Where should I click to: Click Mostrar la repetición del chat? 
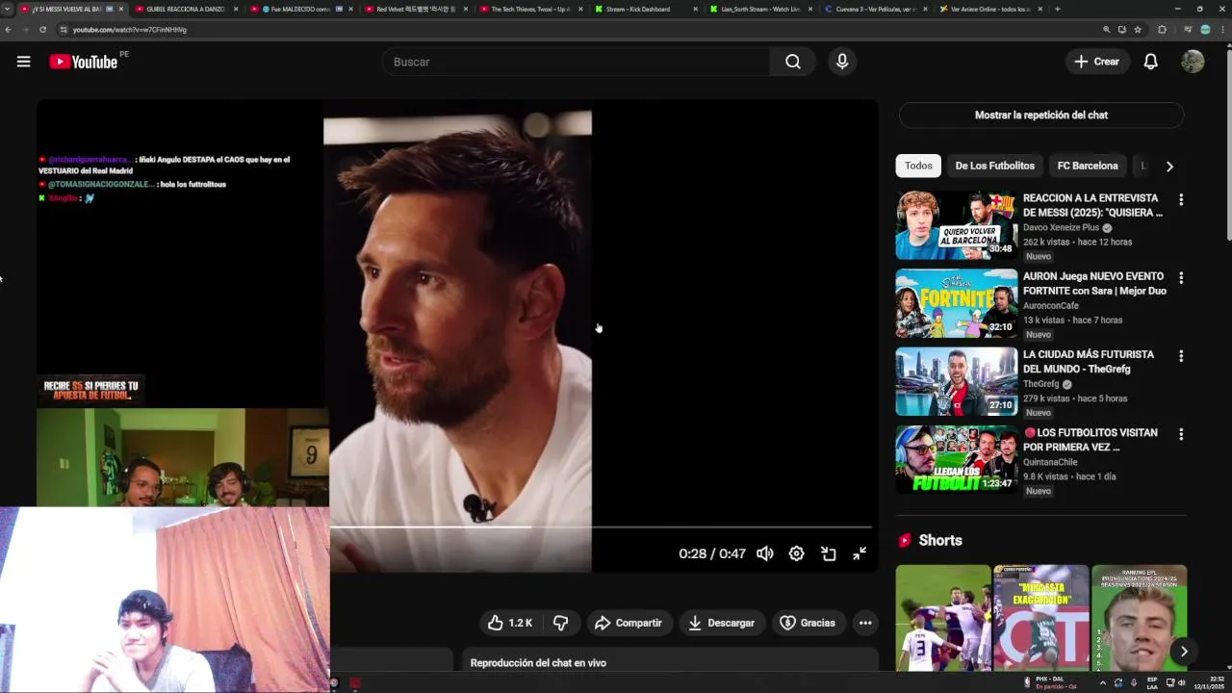(1041, 115)
